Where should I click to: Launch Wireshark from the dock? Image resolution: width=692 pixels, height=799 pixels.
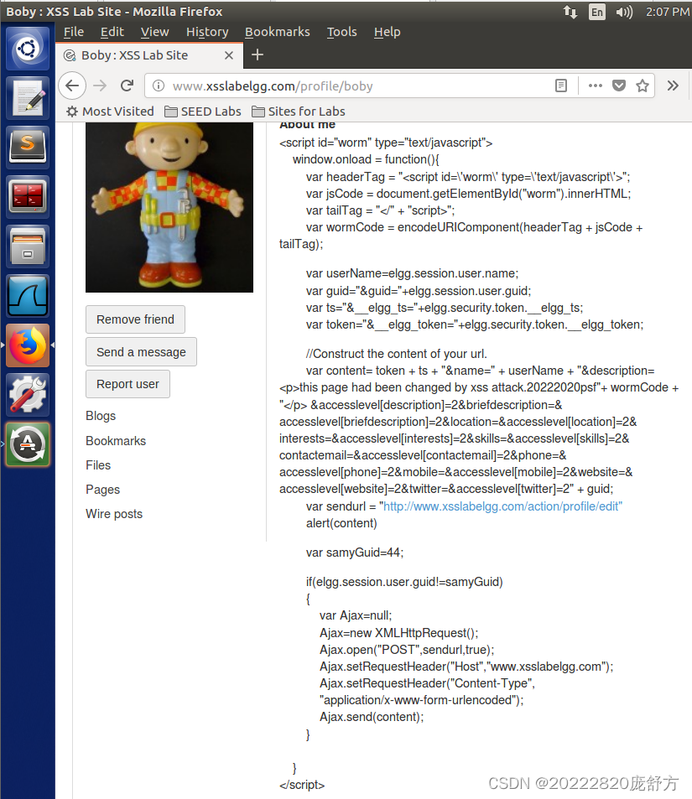28,296
